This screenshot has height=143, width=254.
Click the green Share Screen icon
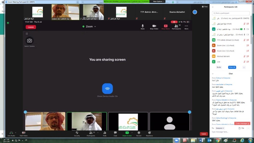(x=127, y=133)
